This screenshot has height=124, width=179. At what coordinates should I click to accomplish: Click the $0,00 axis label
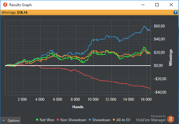pos(158,66)
